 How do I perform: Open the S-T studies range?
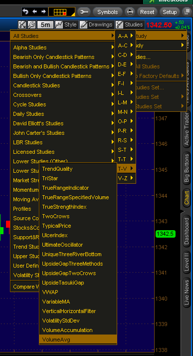tap(125, 150)
